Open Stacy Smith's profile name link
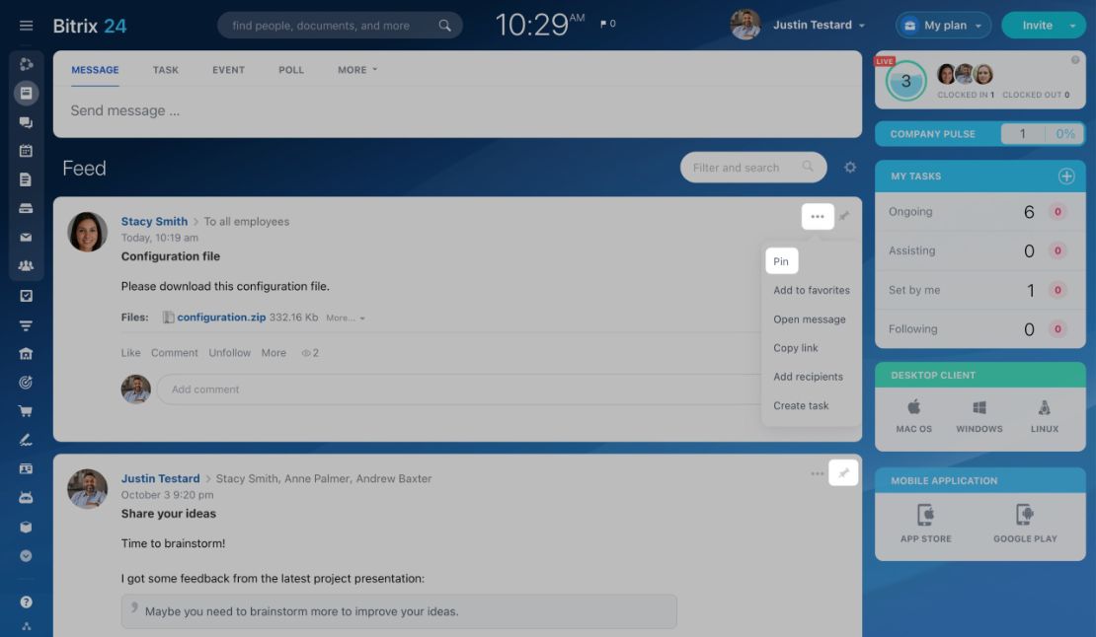Screen dimensions: 1096x637 (154, 221)
